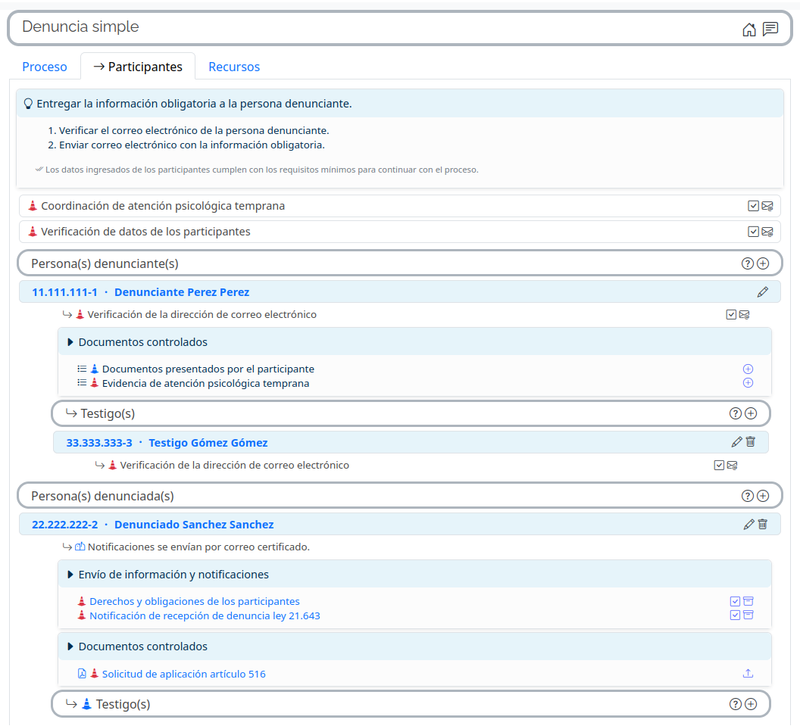The image size is (800, 726).
Task: Switch to the Proceso tab
Action: [x=45, y=67]
